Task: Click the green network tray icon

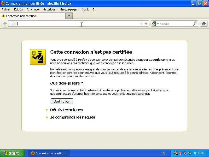Action: [x=189, y=153]
